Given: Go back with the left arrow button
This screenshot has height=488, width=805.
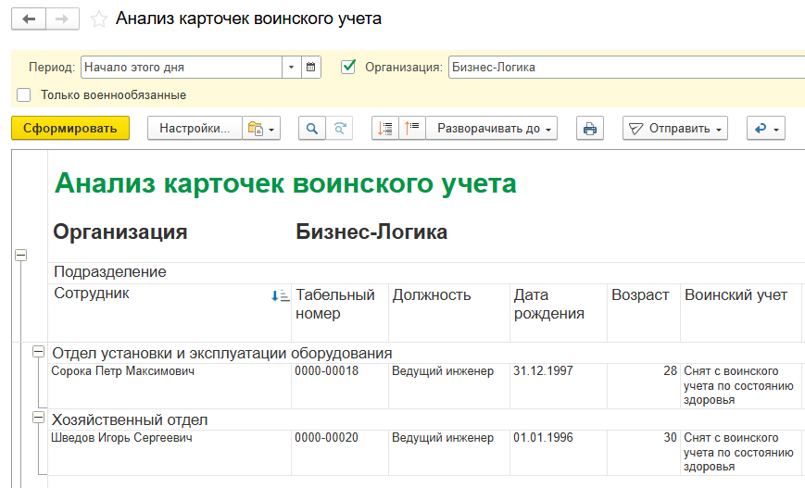Looking at the screenshot, I should click(x=29, y=19).
